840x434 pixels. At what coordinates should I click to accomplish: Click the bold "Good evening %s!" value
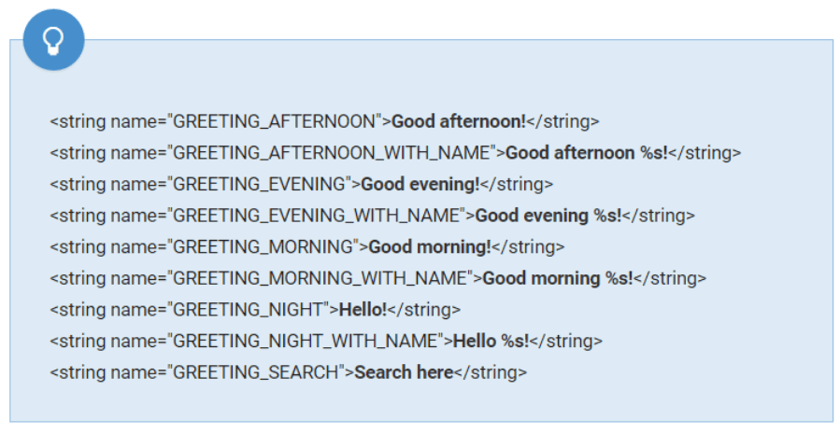(548, 216)
